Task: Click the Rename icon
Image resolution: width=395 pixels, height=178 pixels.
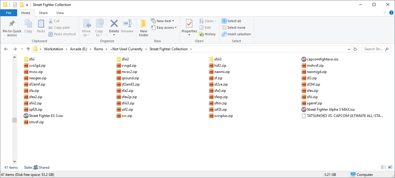Action: [127, 23]
